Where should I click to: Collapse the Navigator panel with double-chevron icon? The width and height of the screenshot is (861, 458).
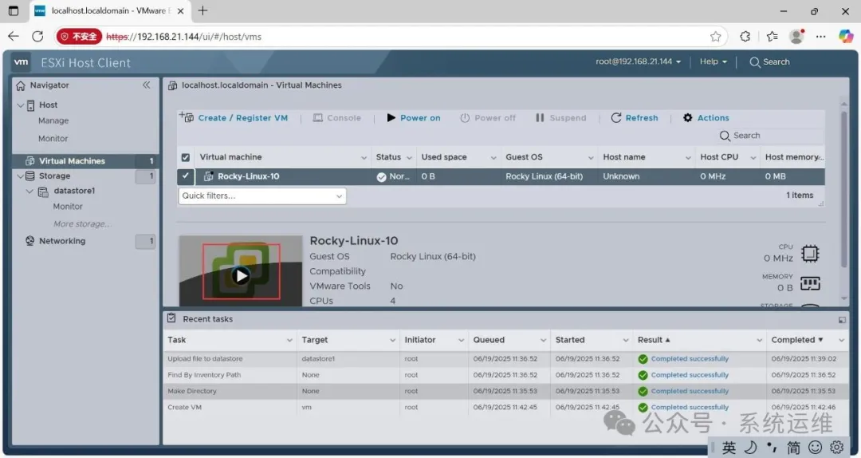[146, 85]
